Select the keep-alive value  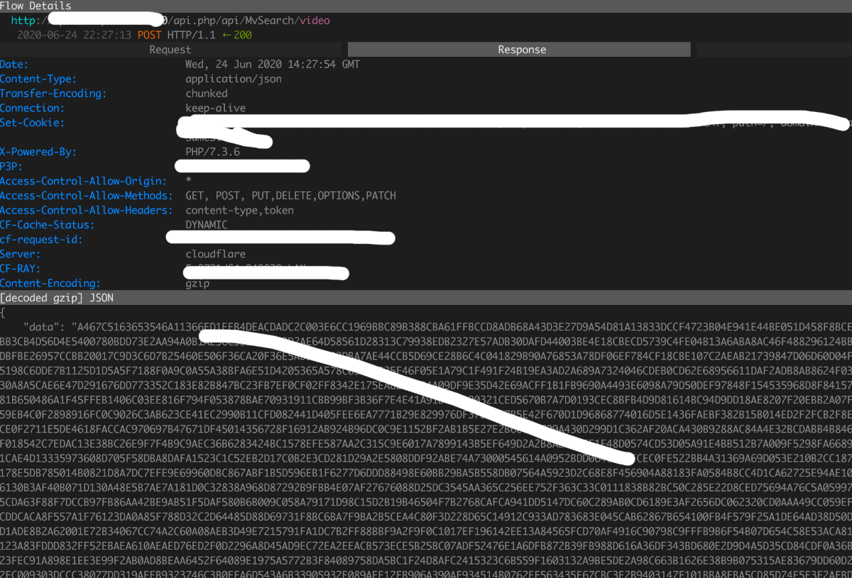pyautogui.click(x=216, y=108)
